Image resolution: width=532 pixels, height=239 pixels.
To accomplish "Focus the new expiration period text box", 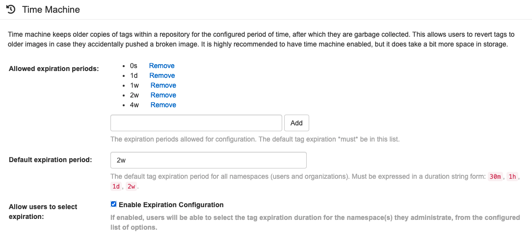I will [x=196, y=123].
